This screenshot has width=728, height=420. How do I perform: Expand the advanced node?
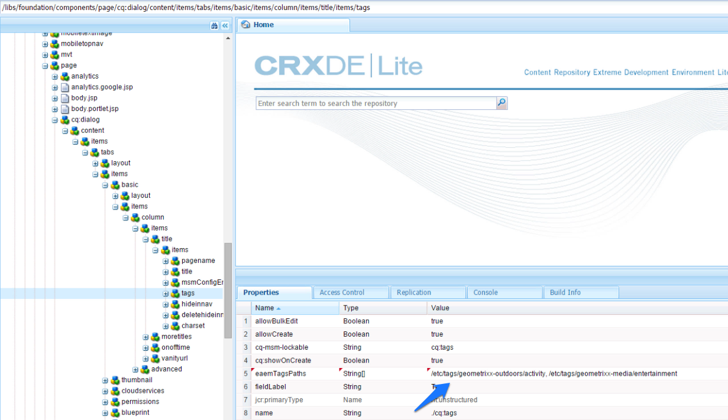pos(136,369)
